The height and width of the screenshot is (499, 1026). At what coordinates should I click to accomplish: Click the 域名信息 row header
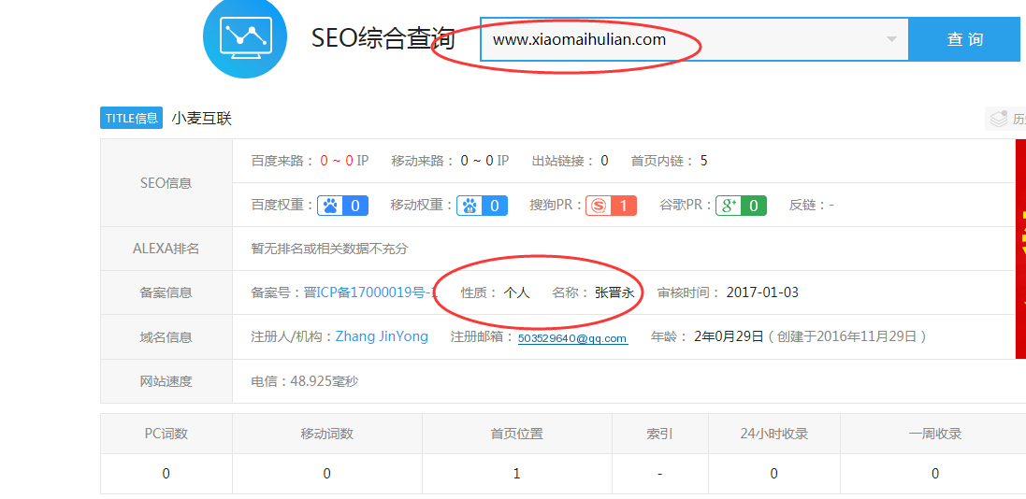click(166, 337)
